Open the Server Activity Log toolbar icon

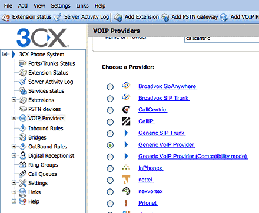point(57,17)
